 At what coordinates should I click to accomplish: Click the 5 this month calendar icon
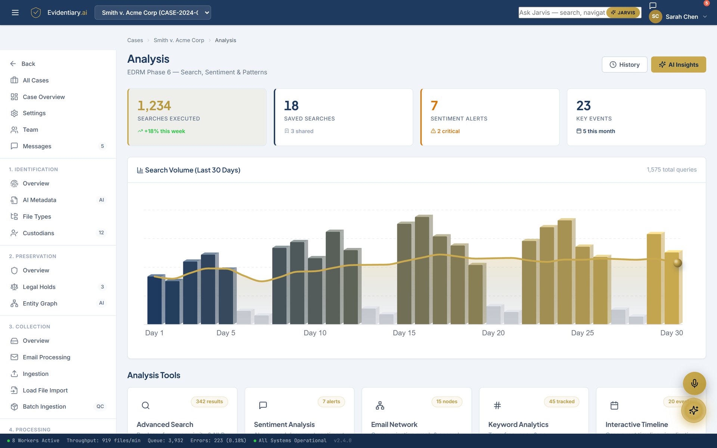point(579,131)
